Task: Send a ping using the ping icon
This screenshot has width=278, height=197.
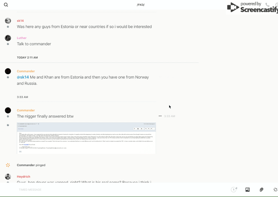Action: point(275,190)
